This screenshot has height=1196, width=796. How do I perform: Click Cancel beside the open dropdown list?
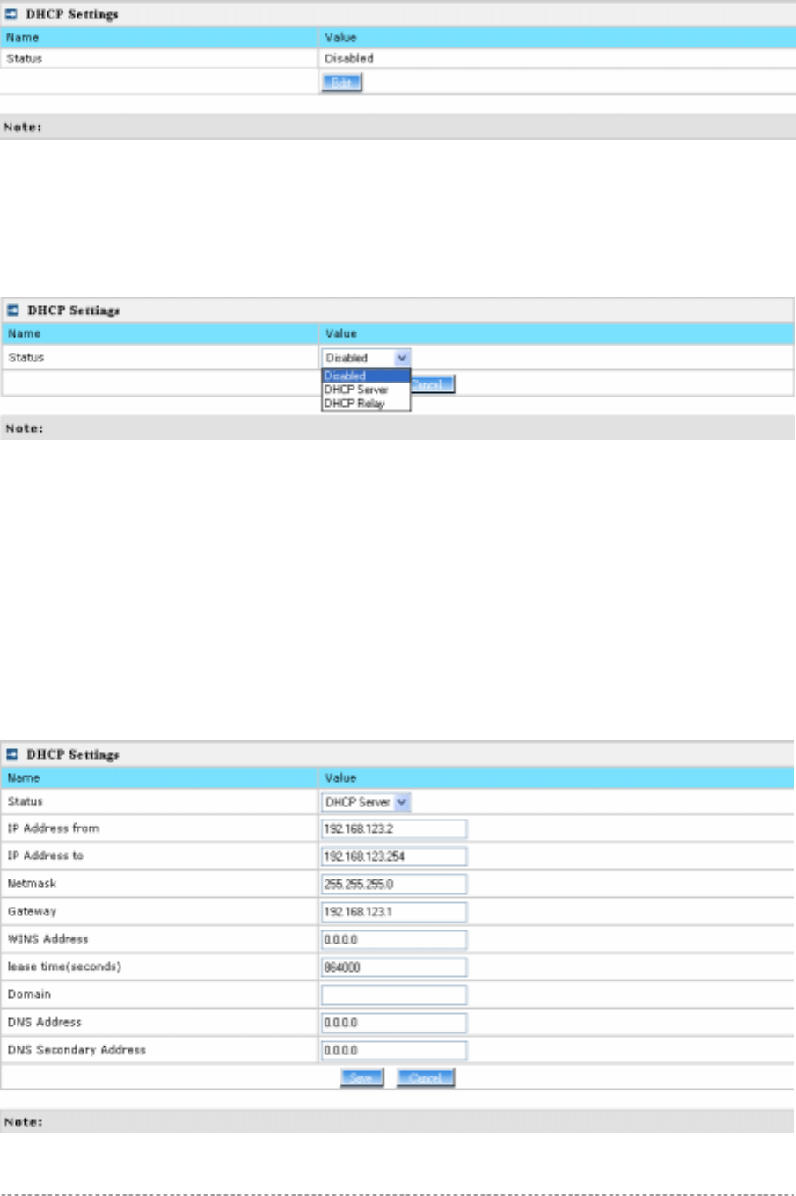[432, 384]
